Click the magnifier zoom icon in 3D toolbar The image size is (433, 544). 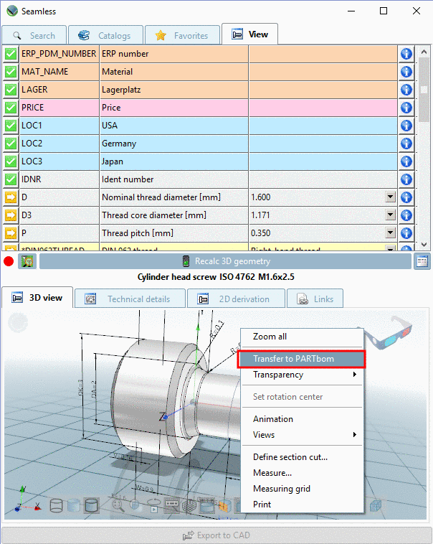click(118, 506)
